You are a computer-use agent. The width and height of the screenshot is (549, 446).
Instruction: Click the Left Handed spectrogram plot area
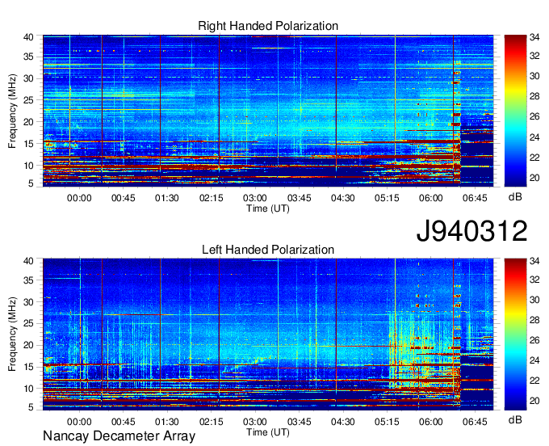point(268,334)
